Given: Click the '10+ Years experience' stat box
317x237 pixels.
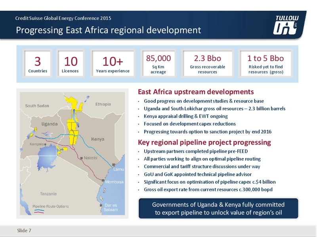Looking at the screenshot, I should (x=113, y=64).
